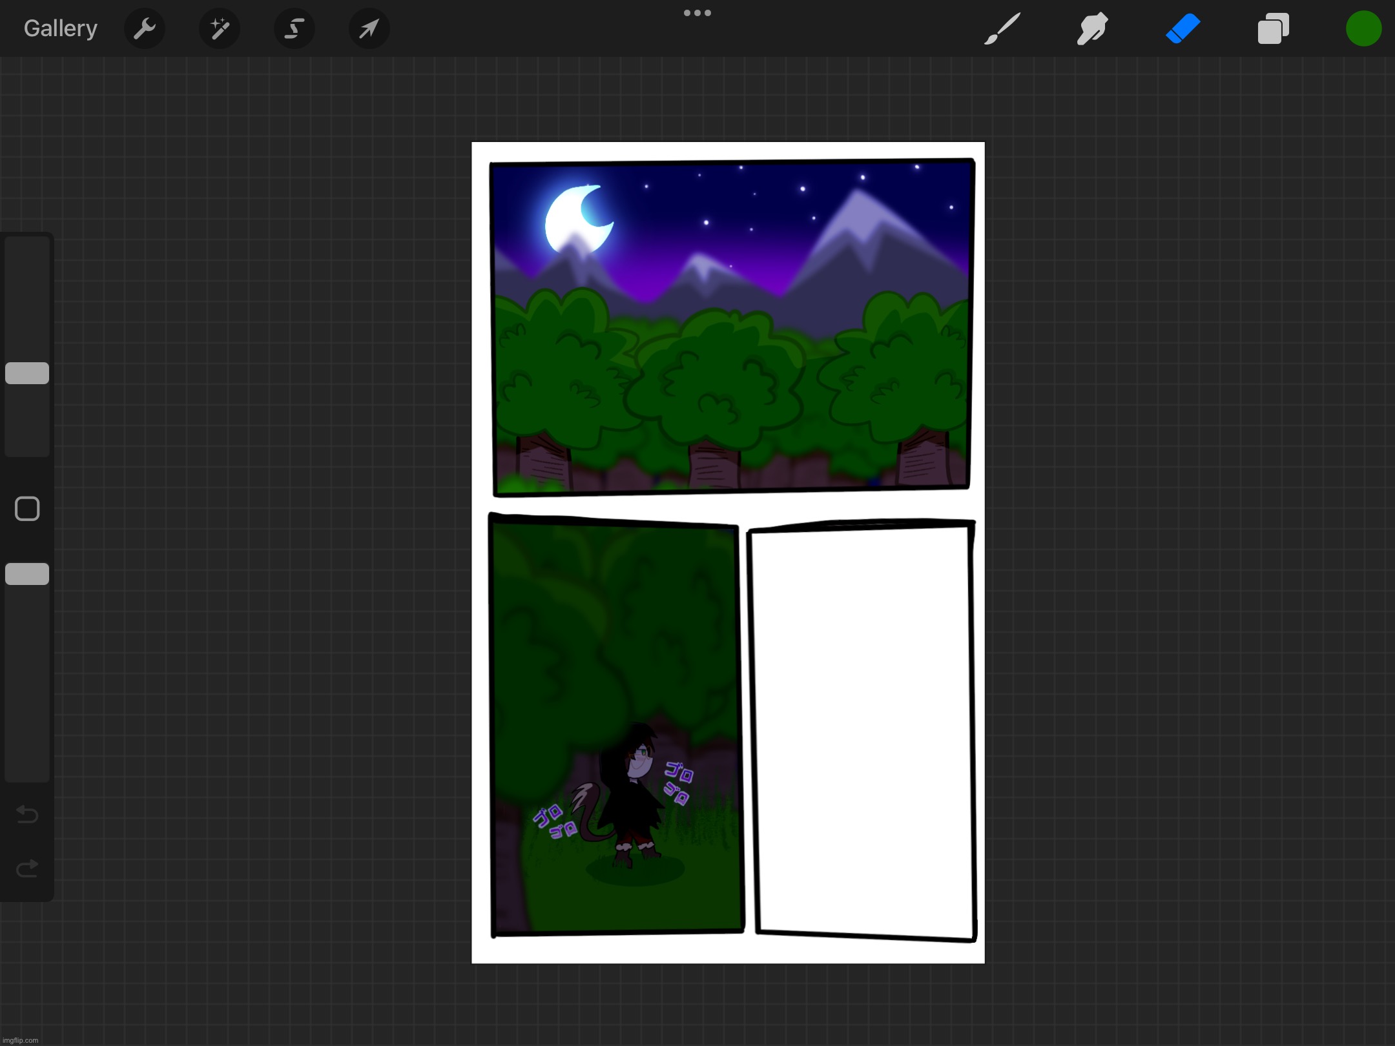Select the Smudge tool
This screenshot has width=1395, height=1046.
coord(1092,28)
